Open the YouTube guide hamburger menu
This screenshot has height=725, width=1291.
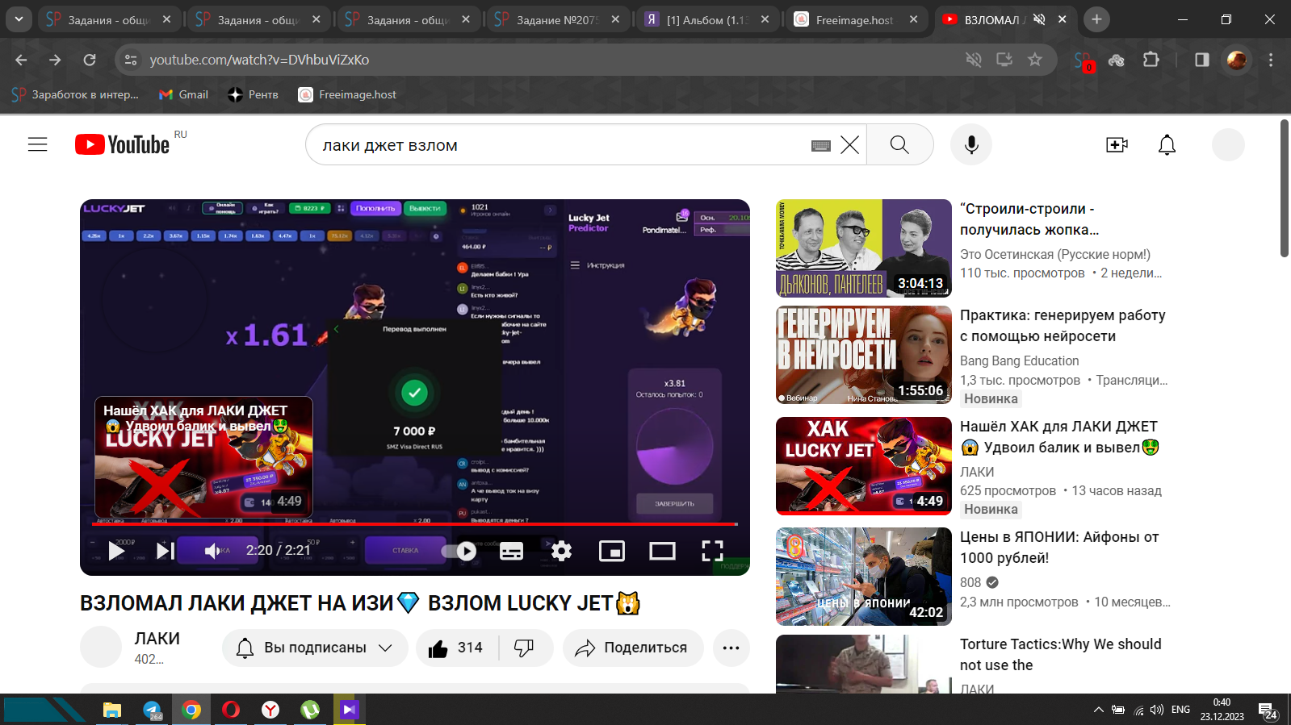(x=38, y=144)
